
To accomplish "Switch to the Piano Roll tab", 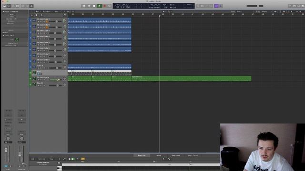I will (142, 155).
